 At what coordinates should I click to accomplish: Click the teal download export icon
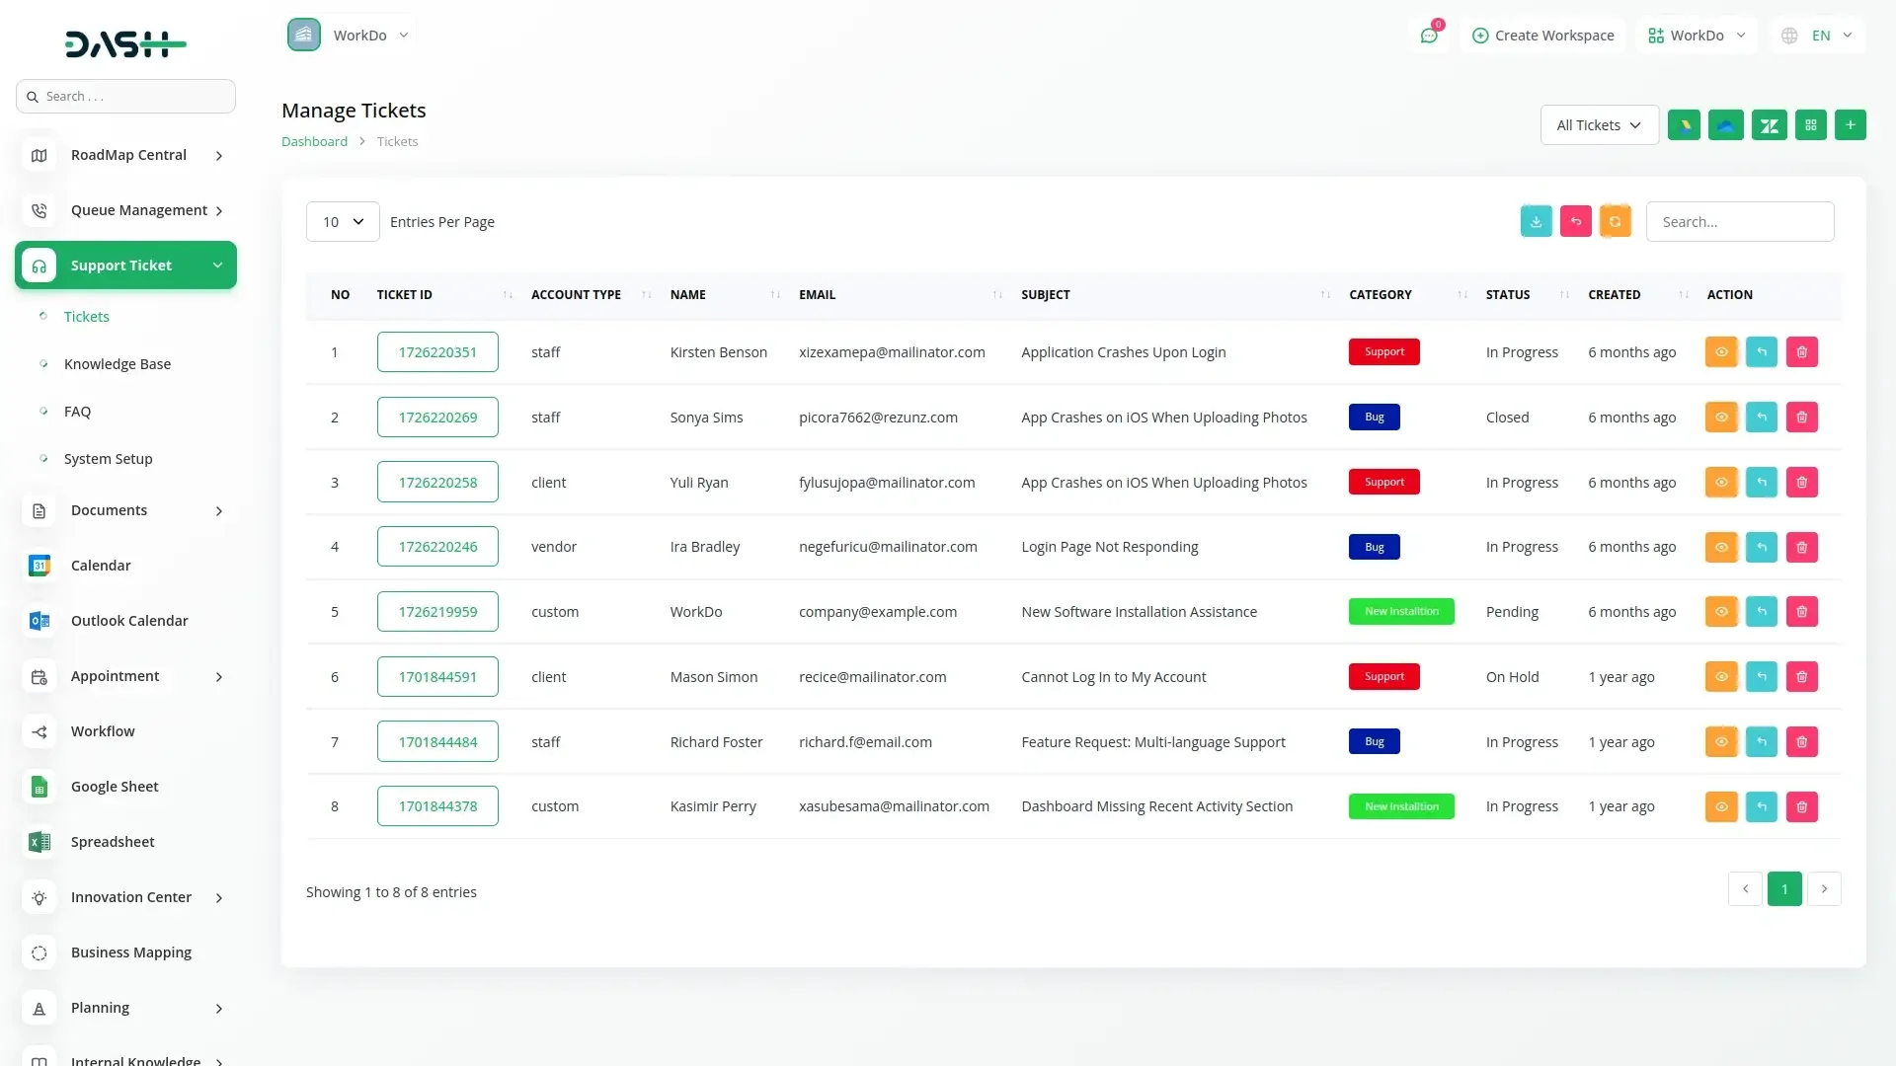1536,222
